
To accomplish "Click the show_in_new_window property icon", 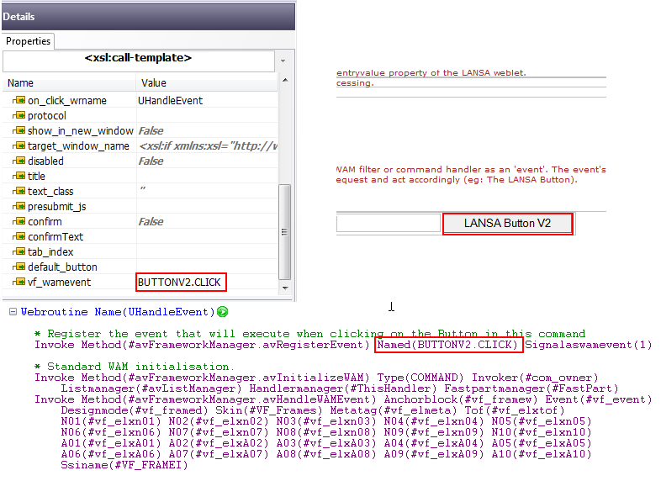I will (x=19, y=130).
